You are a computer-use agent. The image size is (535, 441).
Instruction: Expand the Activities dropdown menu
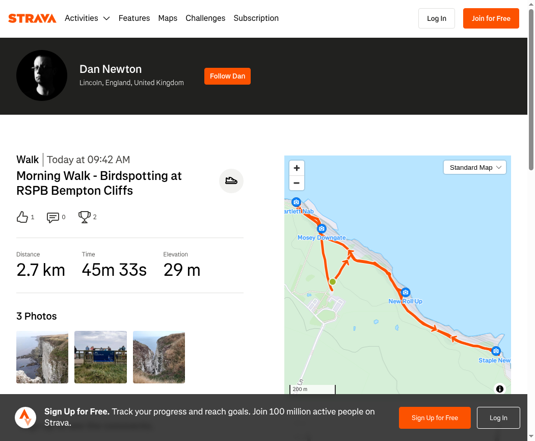87,18
